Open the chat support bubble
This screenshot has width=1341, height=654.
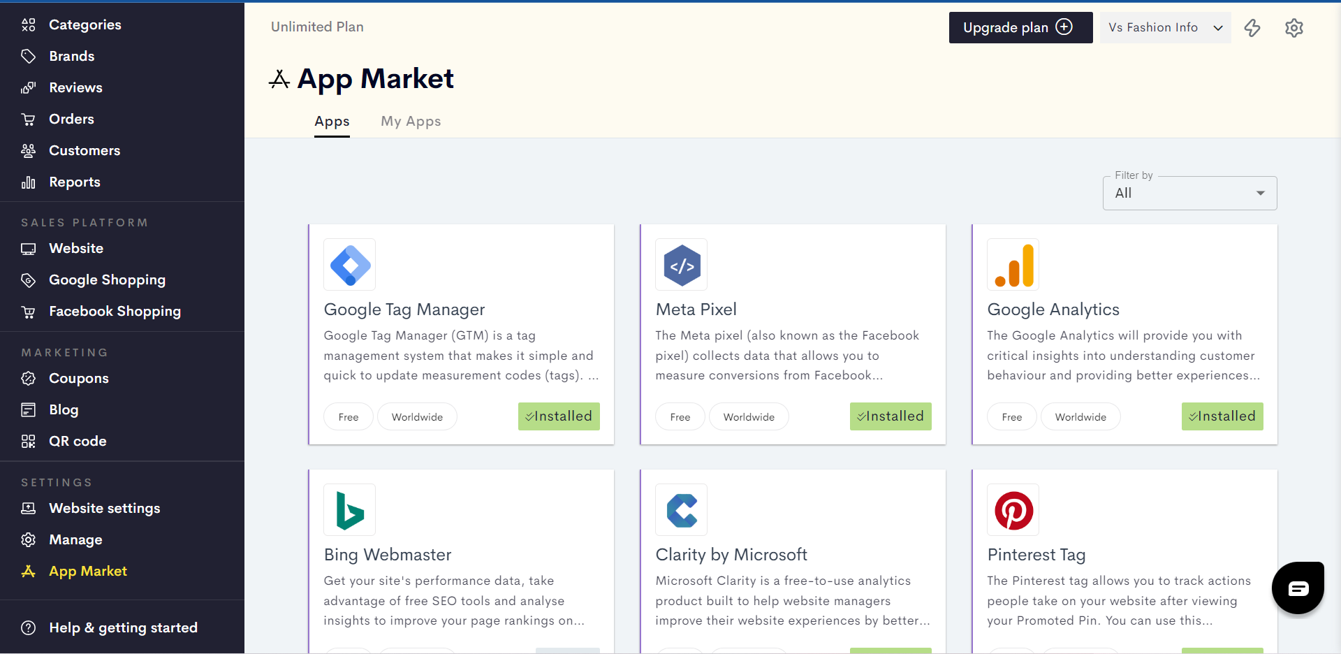tap(1298, 588)
